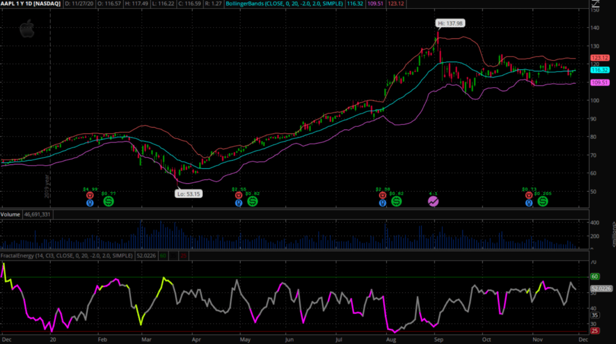
Task: Click the green 60 value in FractalEnergy header
Action: click(163, 256)
